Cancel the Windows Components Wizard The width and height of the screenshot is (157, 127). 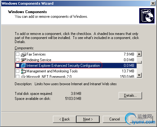tap(114, 119)
